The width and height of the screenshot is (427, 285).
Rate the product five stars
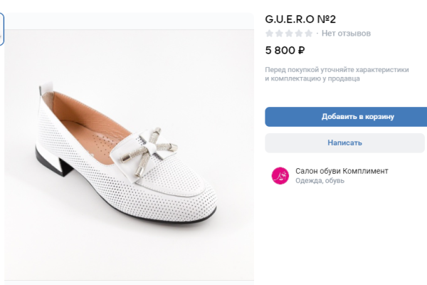point(308,33)
